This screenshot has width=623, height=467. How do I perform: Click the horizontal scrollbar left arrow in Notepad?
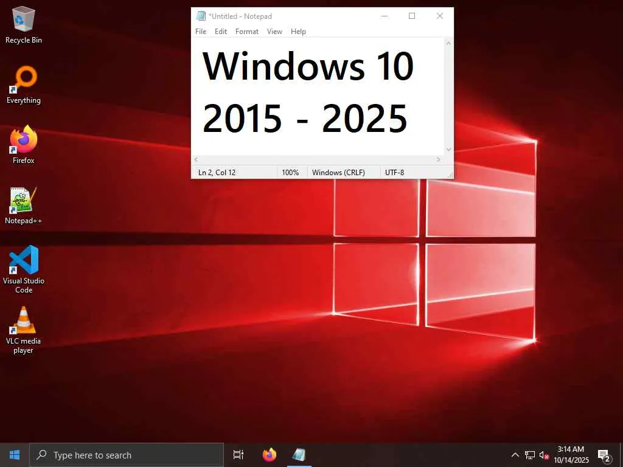[196, 160]
